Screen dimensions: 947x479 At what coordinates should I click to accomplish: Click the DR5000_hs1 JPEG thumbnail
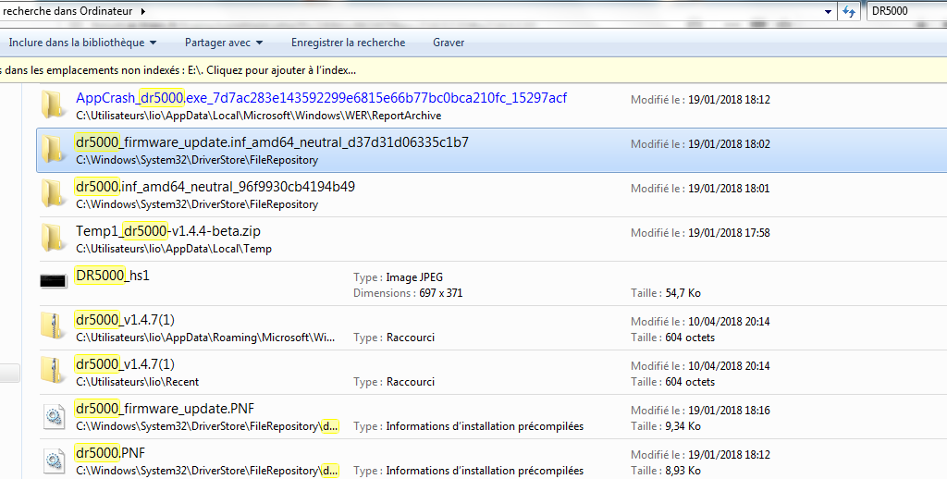point(53,281)
